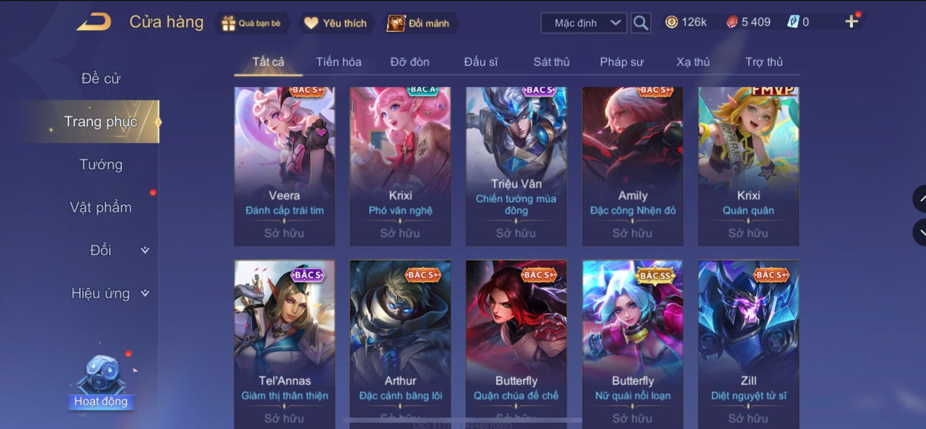
Task: Switch to the Sát thủ tab
Action: tap(551, 62)
